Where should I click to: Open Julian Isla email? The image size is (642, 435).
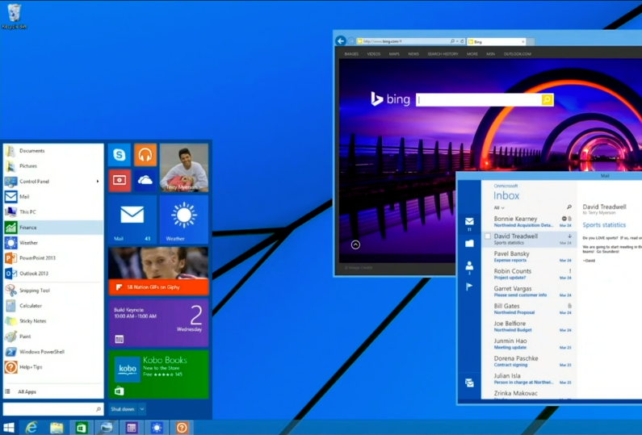(x=529, y=379)
